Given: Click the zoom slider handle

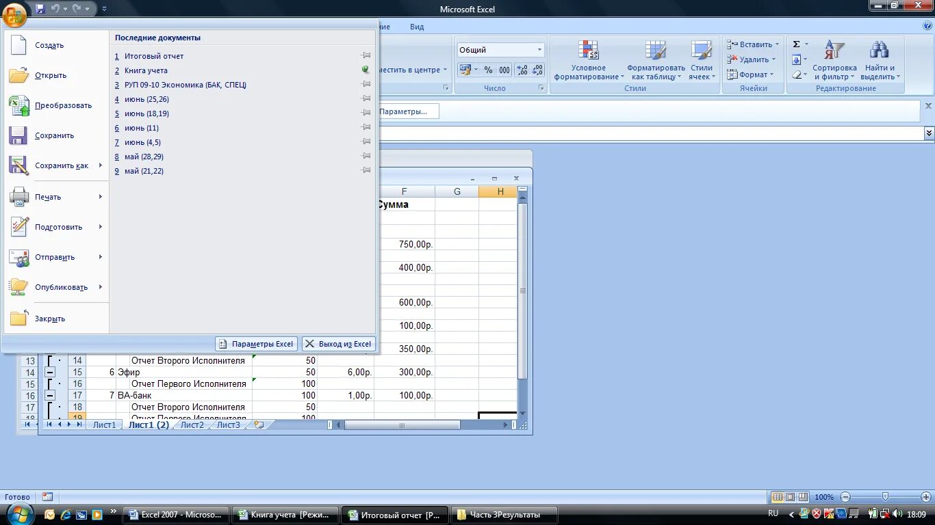Looking at the screenshot, I should [885, 497].
